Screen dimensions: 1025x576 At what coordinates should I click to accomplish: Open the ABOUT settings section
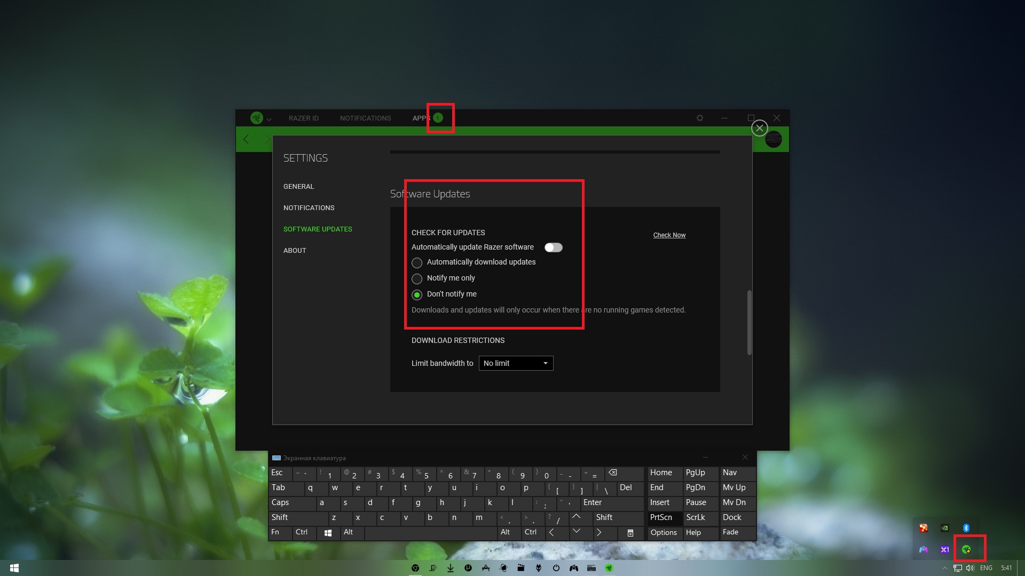(295, 251)
